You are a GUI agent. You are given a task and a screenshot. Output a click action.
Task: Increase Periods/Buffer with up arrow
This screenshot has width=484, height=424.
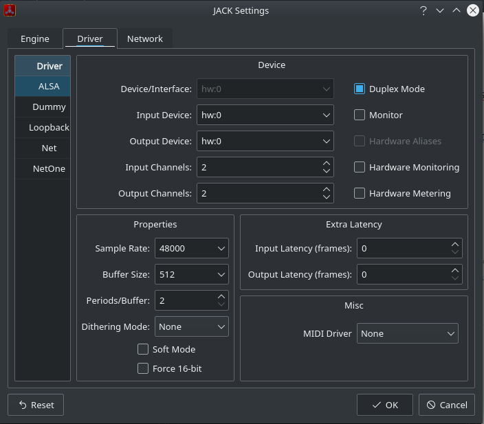click(x=221, y=296)
